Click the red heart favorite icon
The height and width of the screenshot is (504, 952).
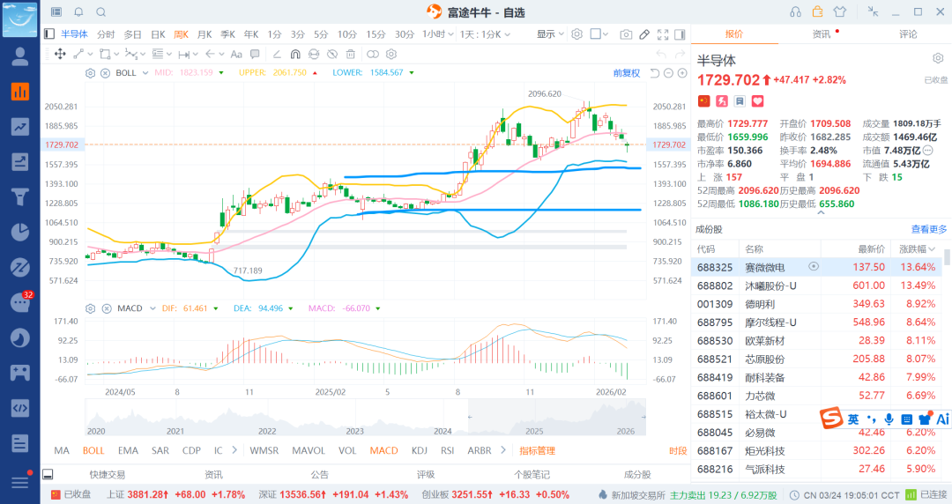(756, 101)
